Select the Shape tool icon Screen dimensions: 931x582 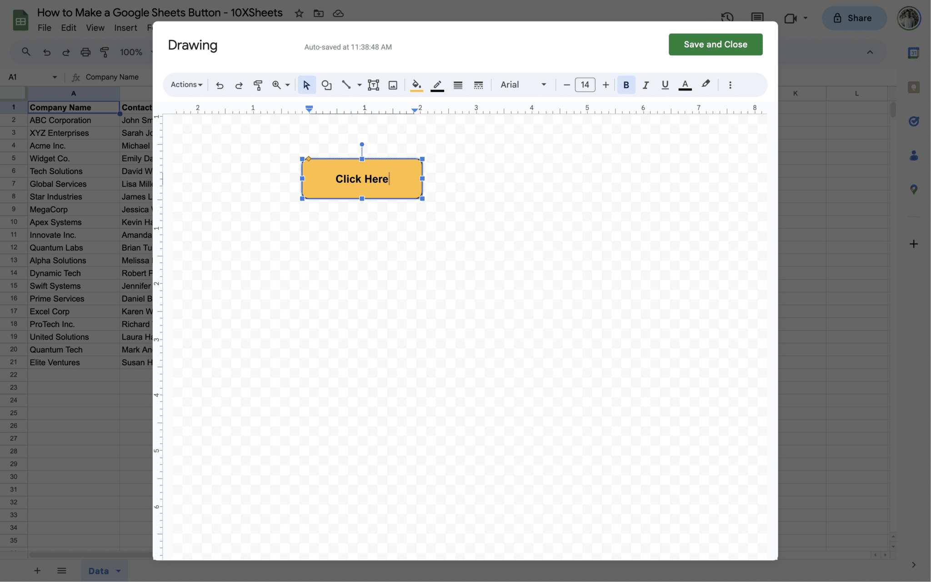click(x=326, y=85)
